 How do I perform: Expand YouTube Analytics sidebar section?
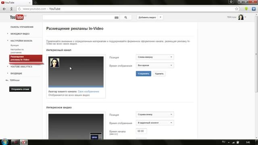pos(21,66)
